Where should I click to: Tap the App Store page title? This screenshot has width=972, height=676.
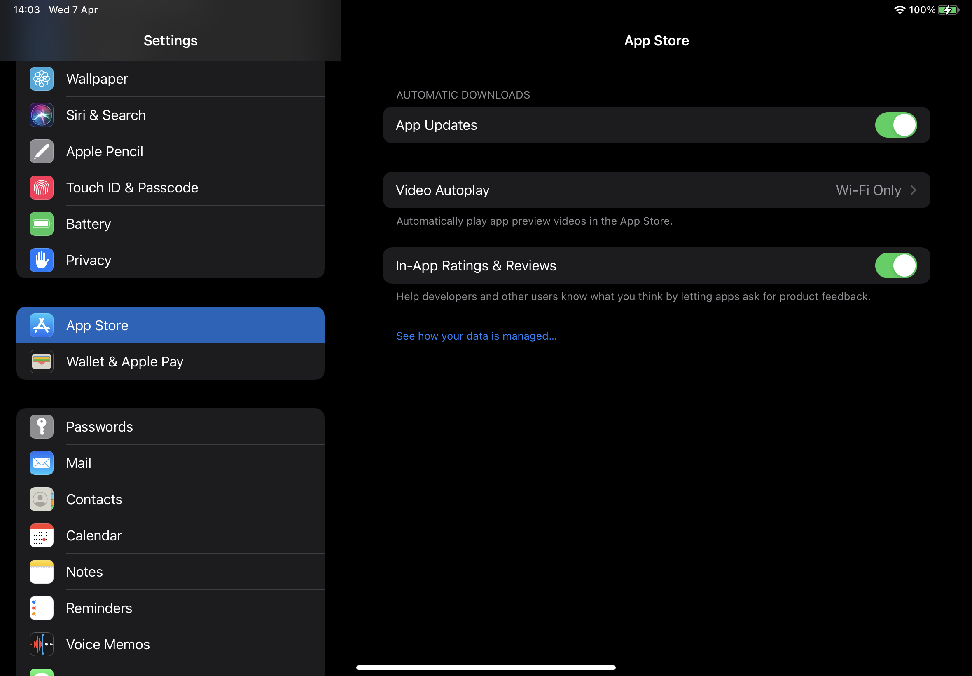(657, 40)
